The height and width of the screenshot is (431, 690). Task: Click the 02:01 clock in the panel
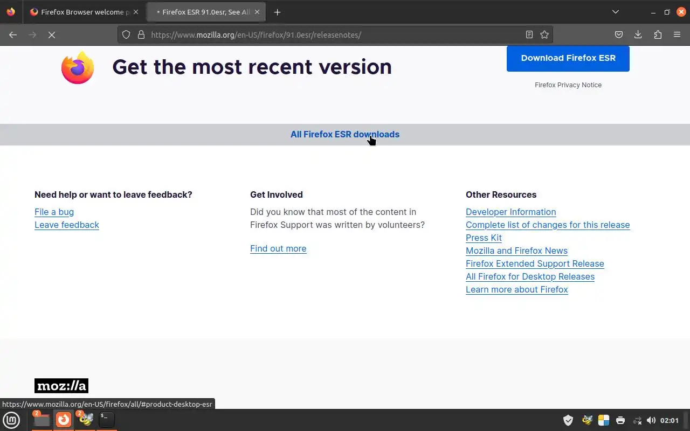[x=670, y=420]
